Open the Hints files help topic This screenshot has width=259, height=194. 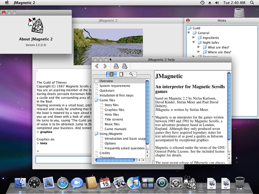[x=111, y=114]
